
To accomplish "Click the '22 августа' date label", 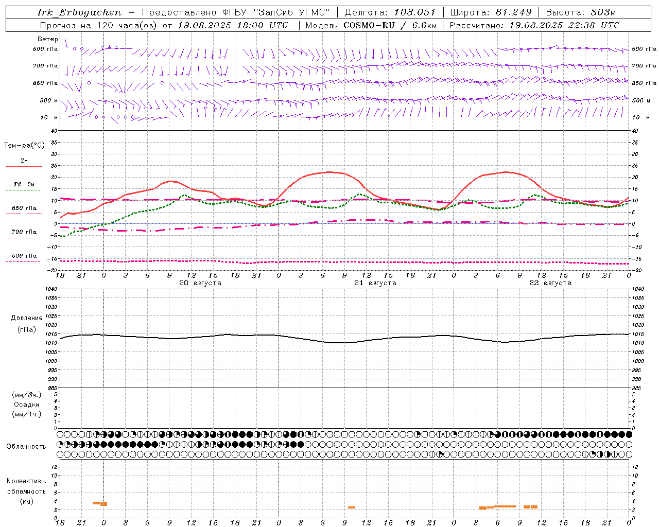I will pyautogui.click(x=550, y=283).
